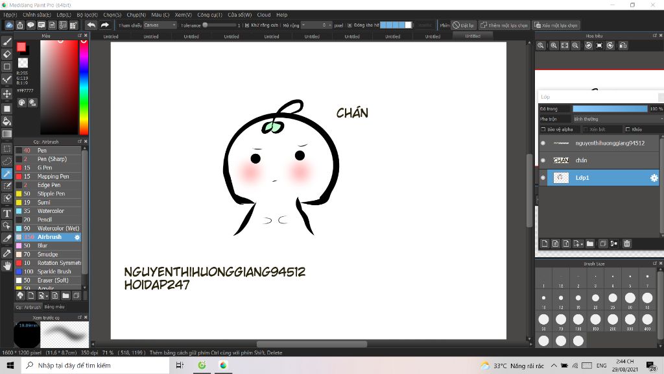The width and height of the screenshot is (664, 374).
Task: Toggle the Xén bớt checkbox
Action: (586, 129)
